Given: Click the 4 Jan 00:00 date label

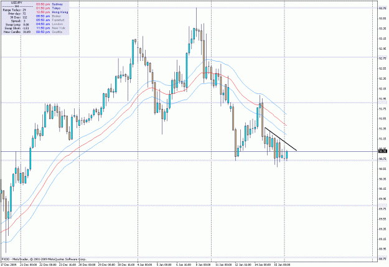Looking at the screenshot, I should tap(145, 265).
